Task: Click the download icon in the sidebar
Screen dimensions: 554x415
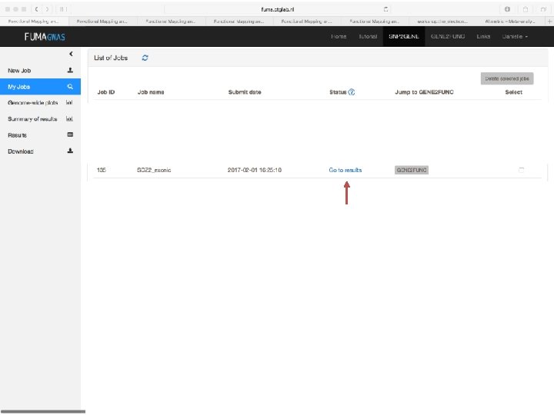Action: coord(70,151)
